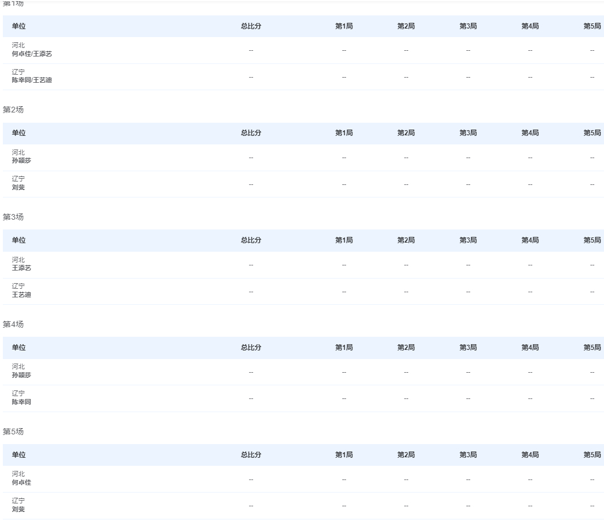Click 王艺迪 in the 第3场 table

click(21, 295)
